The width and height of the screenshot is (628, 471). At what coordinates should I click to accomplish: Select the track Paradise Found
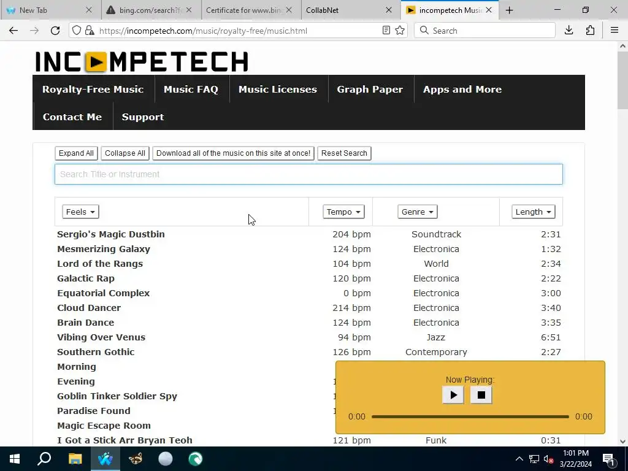coord(94,411)
